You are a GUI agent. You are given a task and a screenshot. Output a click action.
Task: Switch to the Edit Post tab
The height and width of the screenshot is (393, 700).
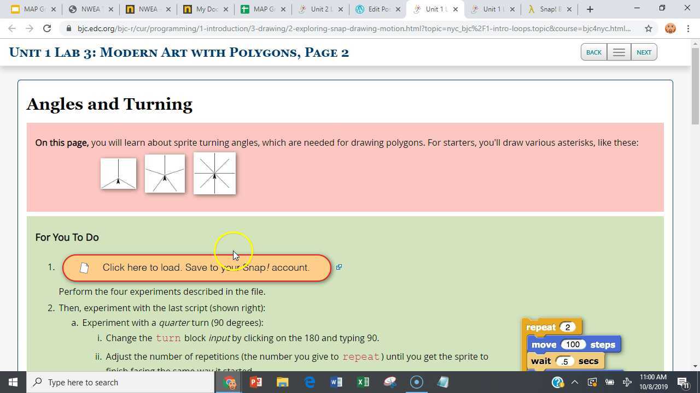point(377,9)
